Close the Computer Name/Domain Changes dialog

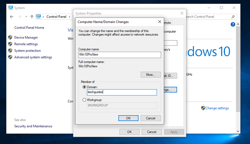click(x=160, y=21)
